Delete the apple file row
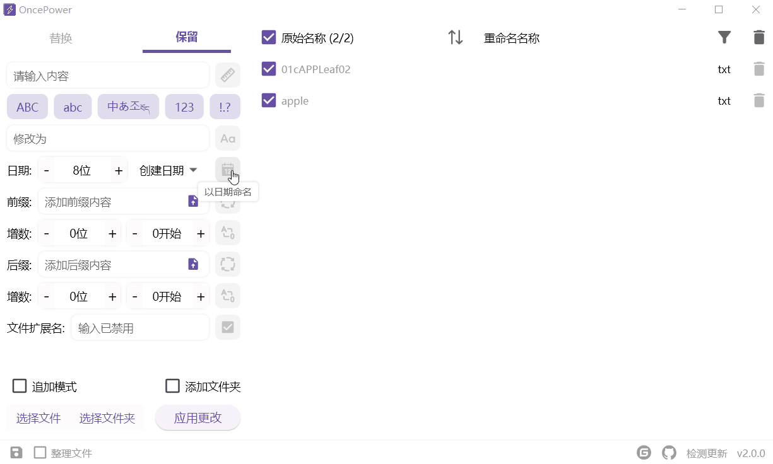 tap(758, 100)
